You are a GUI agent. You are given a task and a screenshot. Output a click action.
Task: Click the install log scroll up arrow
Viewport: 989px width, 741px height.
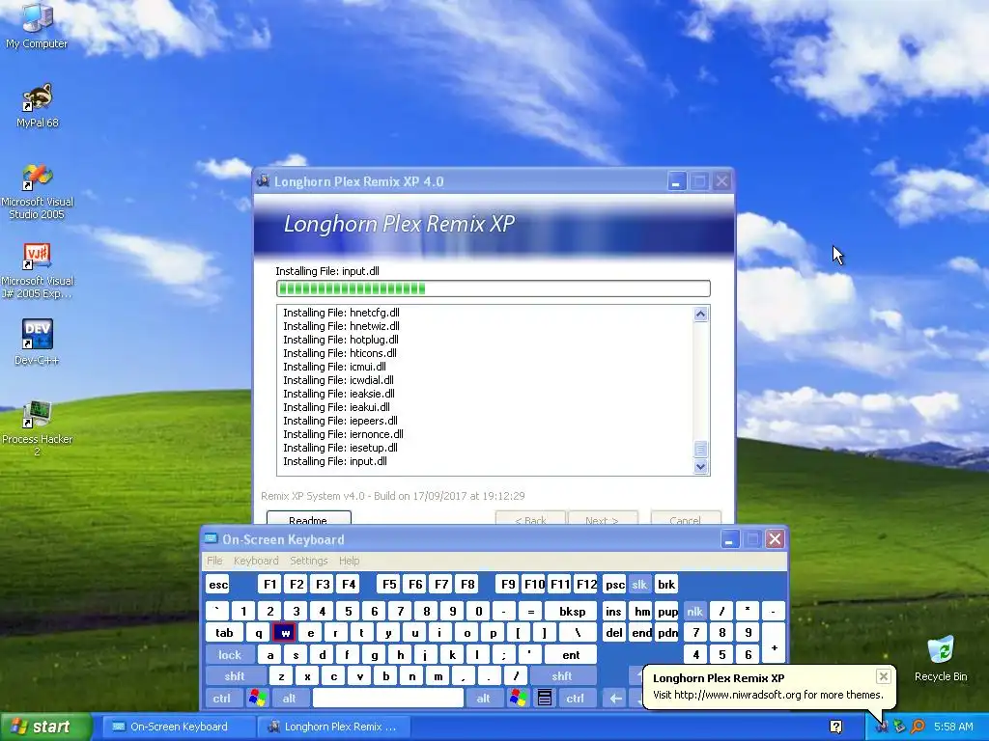pyautogui.click(x=701, y=314)
